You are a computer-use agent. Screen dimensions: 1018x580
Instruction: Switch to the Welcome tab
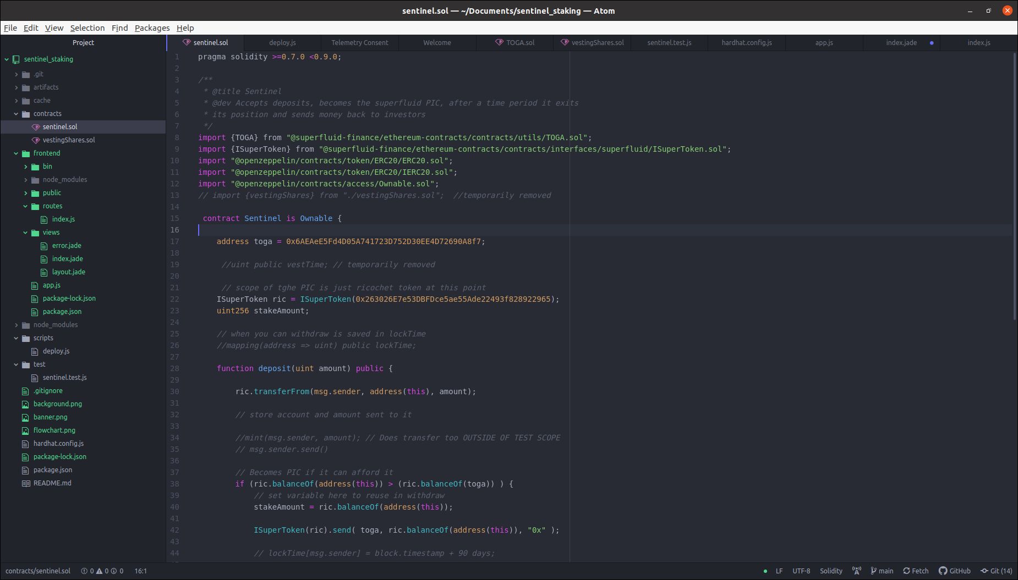[437, 43]
